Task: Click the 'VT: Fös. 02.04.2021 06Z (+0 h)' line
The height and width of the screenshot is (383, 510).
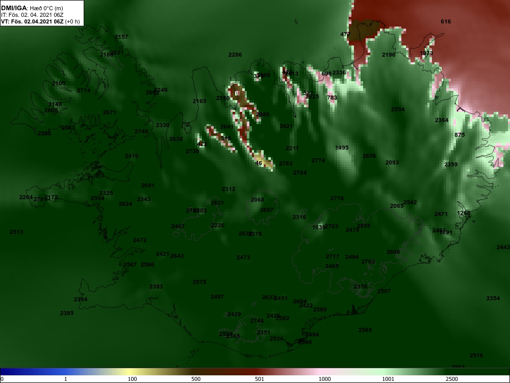Action: (40, 22)
